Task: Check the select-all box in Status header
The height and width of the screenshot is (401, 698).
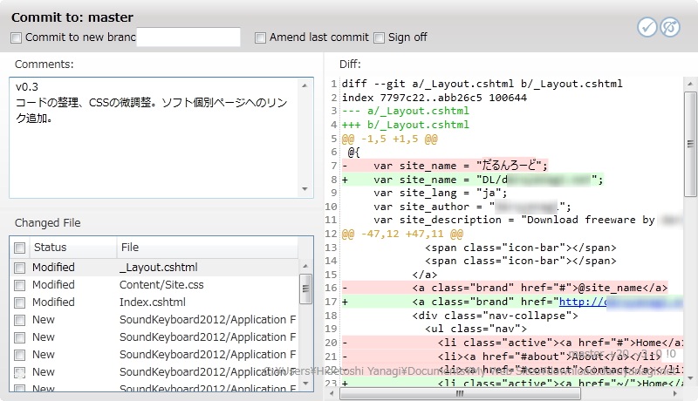Action: tap(19, 248)
